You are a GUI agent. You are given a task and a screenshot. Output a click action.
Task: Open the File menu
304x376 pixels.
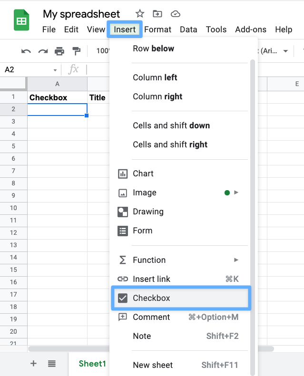click(x=49, y=29)
